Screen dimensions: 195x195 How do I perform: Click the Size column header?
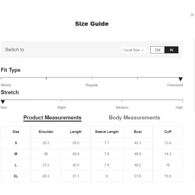[16, 132]
